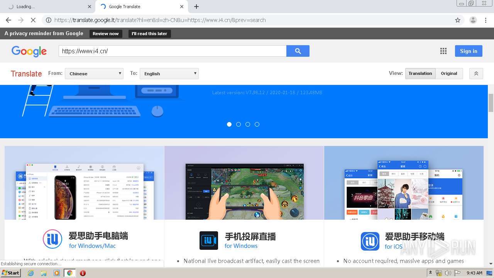The width and height of the screenshot is (494, 278).
Task: Click the network tray icon
Action: [x=439, y=273]
